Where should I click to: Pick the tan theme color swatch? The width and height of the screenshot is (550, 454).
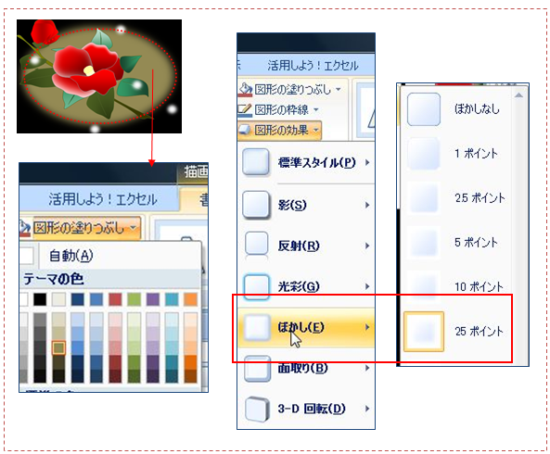(58, 299)
